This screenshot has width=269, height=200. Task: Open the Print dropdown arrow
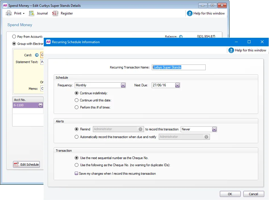pos(24,13)
